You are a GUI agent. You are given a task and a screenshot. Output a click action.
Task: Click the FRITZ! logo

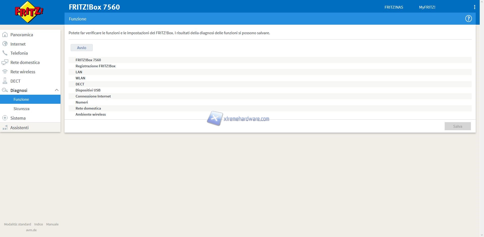click(29, 12)
